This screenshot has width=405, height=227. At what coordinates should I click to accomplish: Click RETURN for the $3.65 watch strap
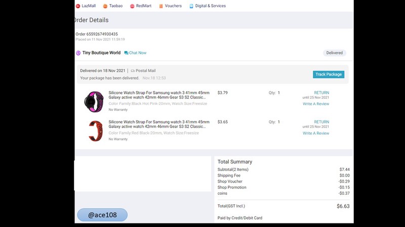pos(321,122)
